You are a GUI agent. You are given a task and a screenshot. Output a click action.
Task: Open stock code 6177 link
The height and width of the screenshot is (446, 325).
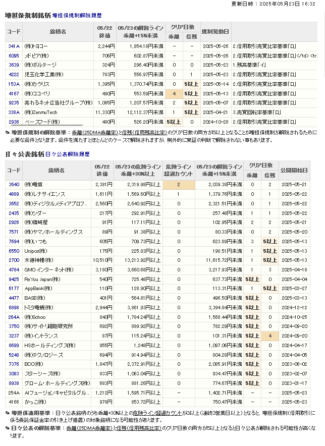pyautogui.click(x=14, y=289)
